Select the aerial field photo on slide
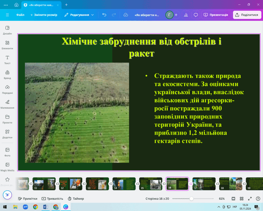The image size is (263, 211). (77, 113)
